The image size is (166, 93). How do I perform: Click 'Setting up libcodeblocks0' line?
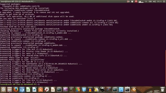pos(24,74)
